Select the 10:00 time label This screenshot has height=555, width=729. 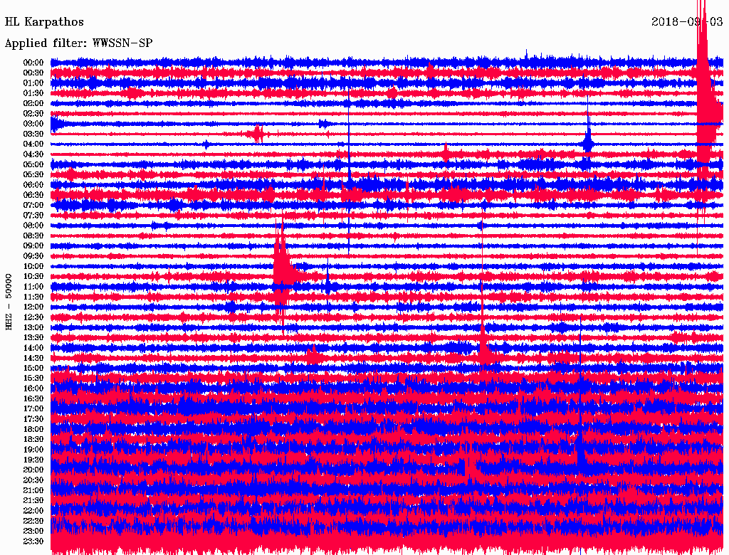pyautogui.click(x=33, y=266)
